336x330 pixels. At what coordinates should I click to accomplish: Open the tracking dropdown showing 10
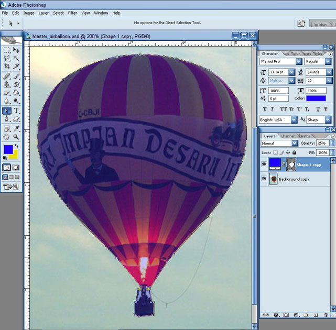click(x=329, y=81)
